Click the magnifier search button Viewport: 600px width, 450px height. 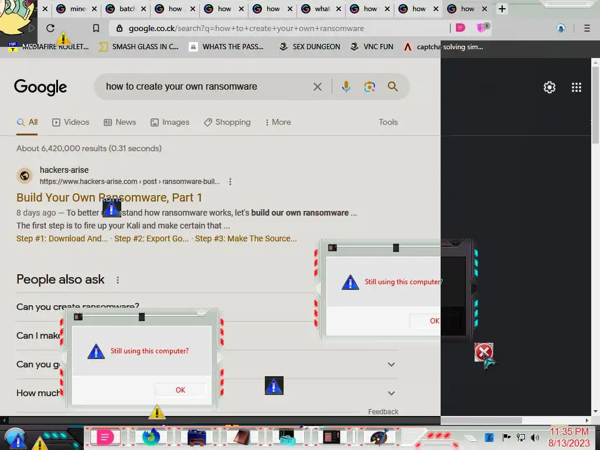coord(393,87)
